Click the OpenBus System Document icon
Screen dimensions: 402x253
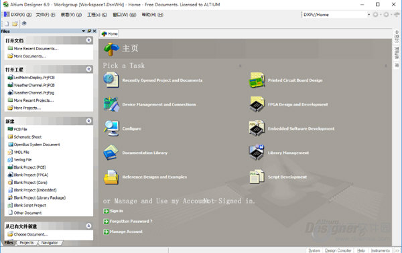[10, 145]
